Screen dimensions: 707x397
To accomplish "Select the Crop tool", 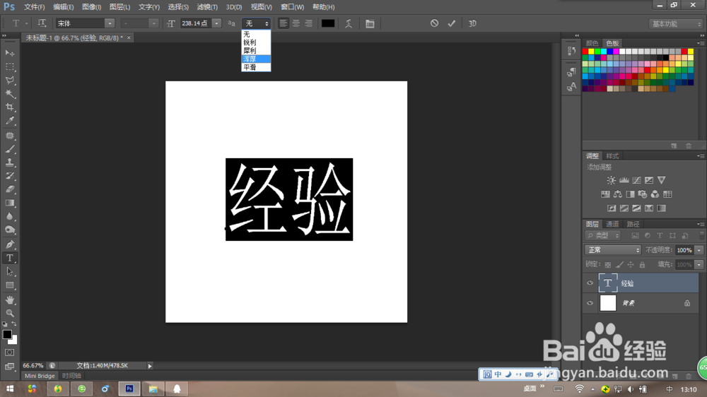I will point(9,107).
